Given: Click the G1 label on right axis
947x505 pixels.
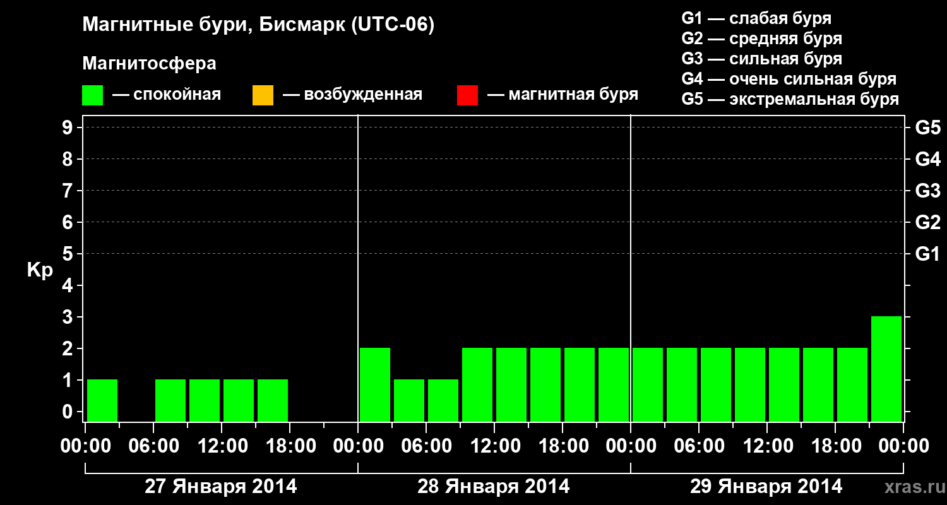Looking at the screenshot, I should click(x=927, y=254).
